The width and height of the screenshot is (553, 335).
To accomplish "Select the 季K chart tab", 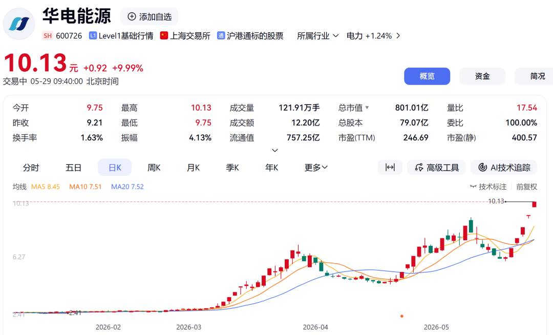I will click(x=232, y=167).
